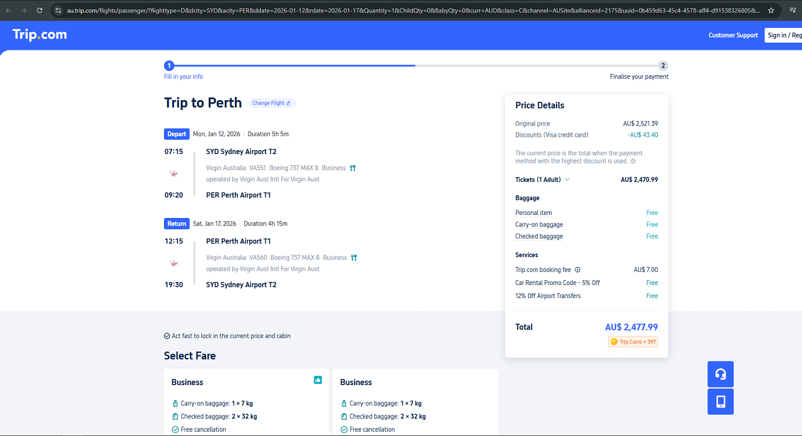
Task: Select the Business fare card without the thumbs-up badge
Action: click(415, 402)
